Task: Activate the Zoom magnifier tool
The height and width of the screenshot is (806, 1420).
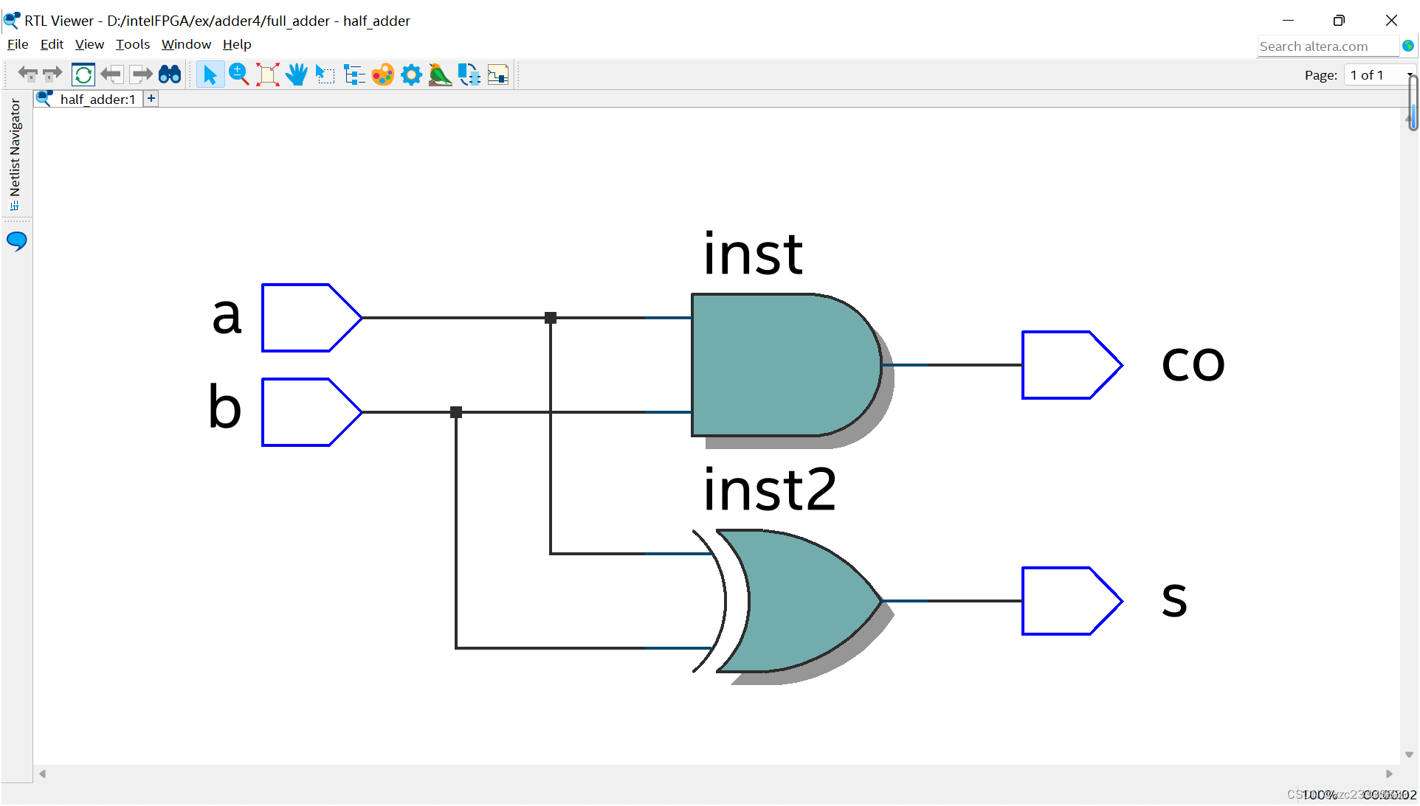Action: point(238,74)
